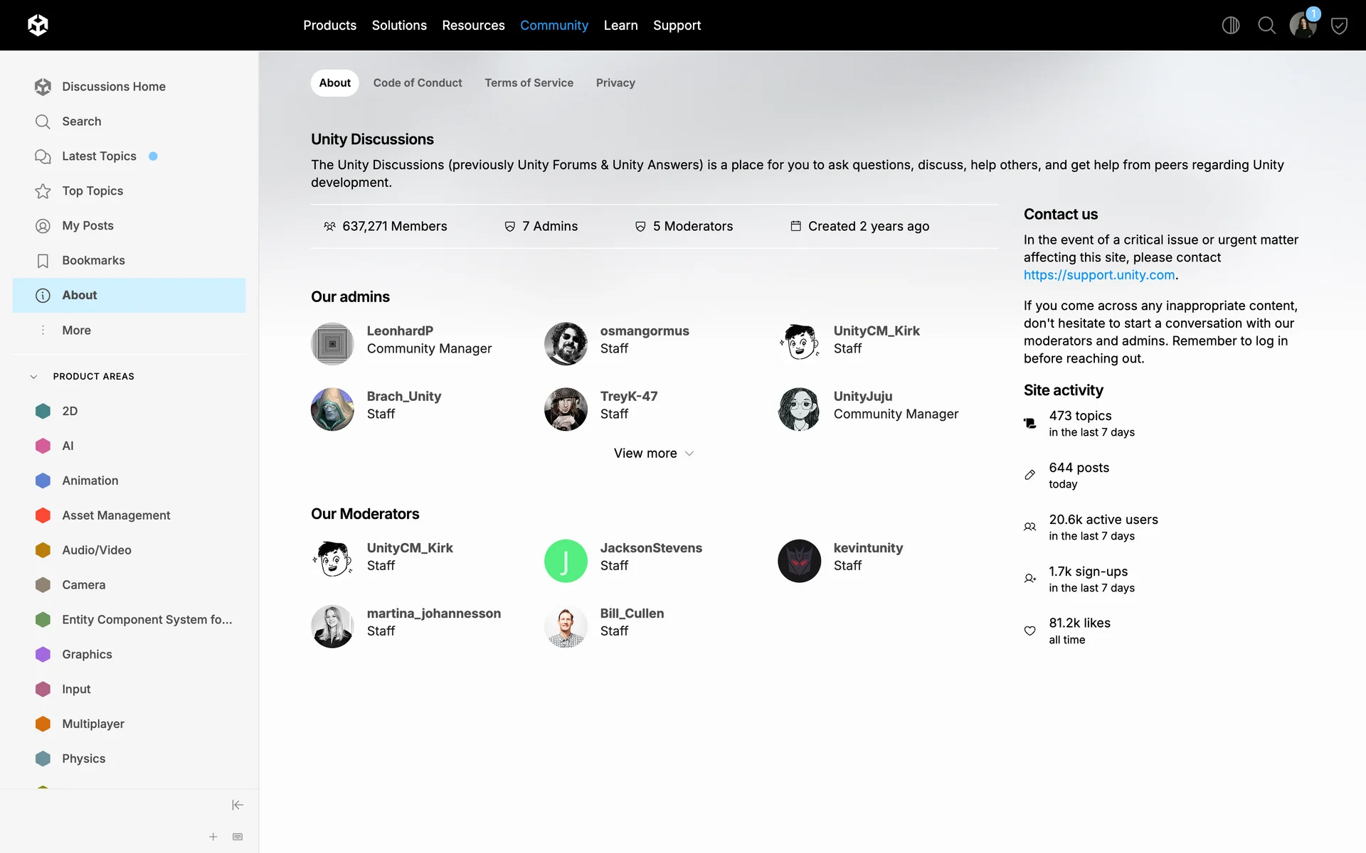
Task: Go to Top Topics with star icon
Action: 92,191
